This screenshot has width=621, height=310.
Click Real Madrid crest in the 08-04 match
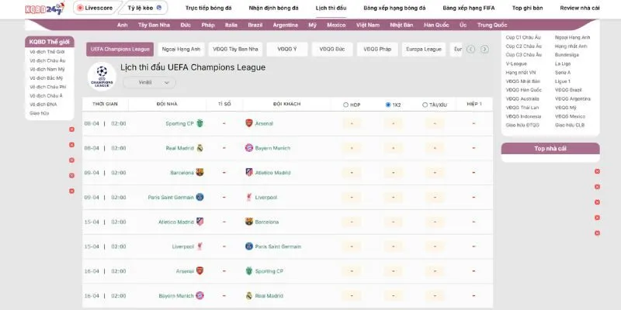[200, 147]
